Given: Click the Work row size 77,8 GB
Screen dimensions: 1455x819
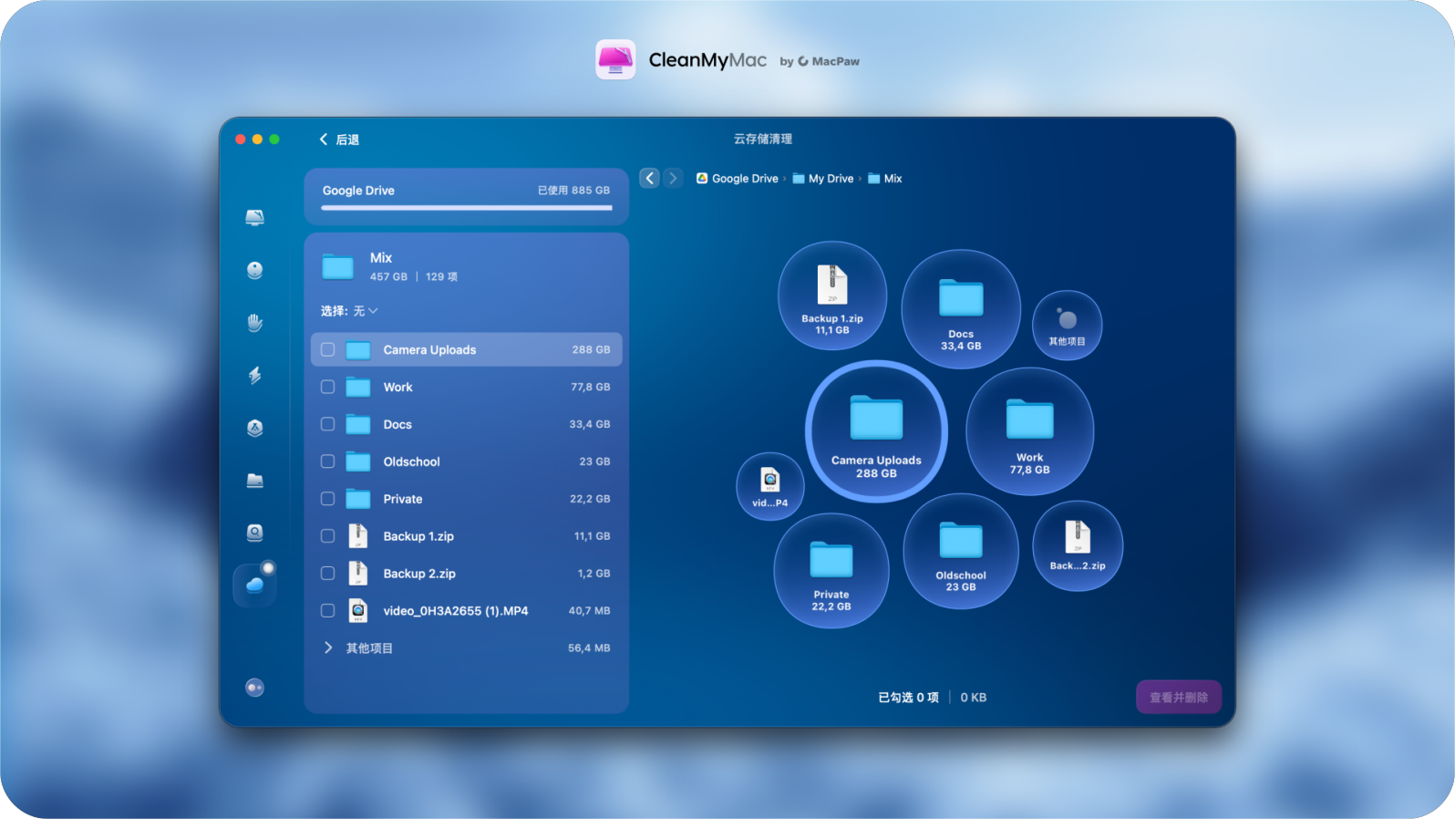Looking at the screenshot, I should [591, 387].
